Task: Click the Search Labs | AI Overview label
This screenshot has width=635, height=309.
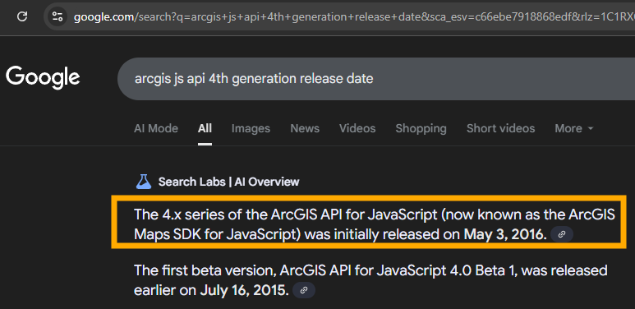Action: 229,182
